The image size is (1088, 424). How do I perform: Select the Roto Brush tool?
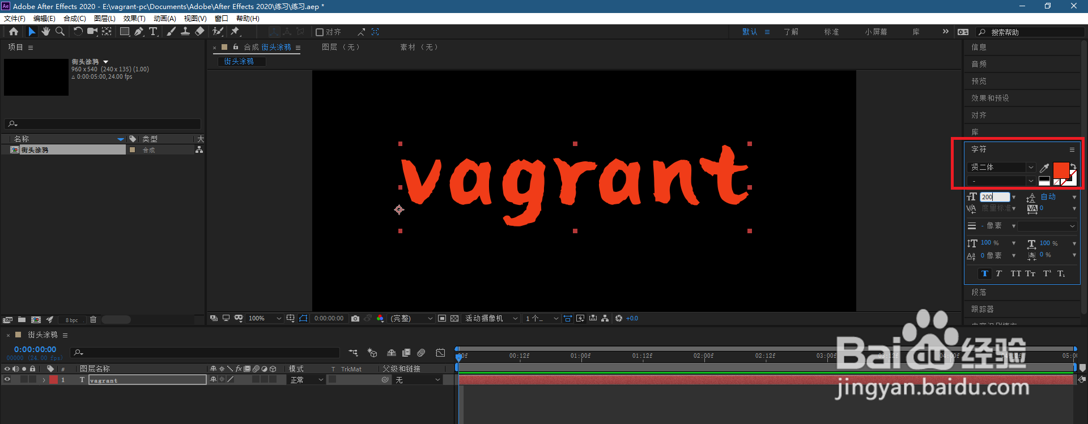pyautogui.click(x=218, y=32)
